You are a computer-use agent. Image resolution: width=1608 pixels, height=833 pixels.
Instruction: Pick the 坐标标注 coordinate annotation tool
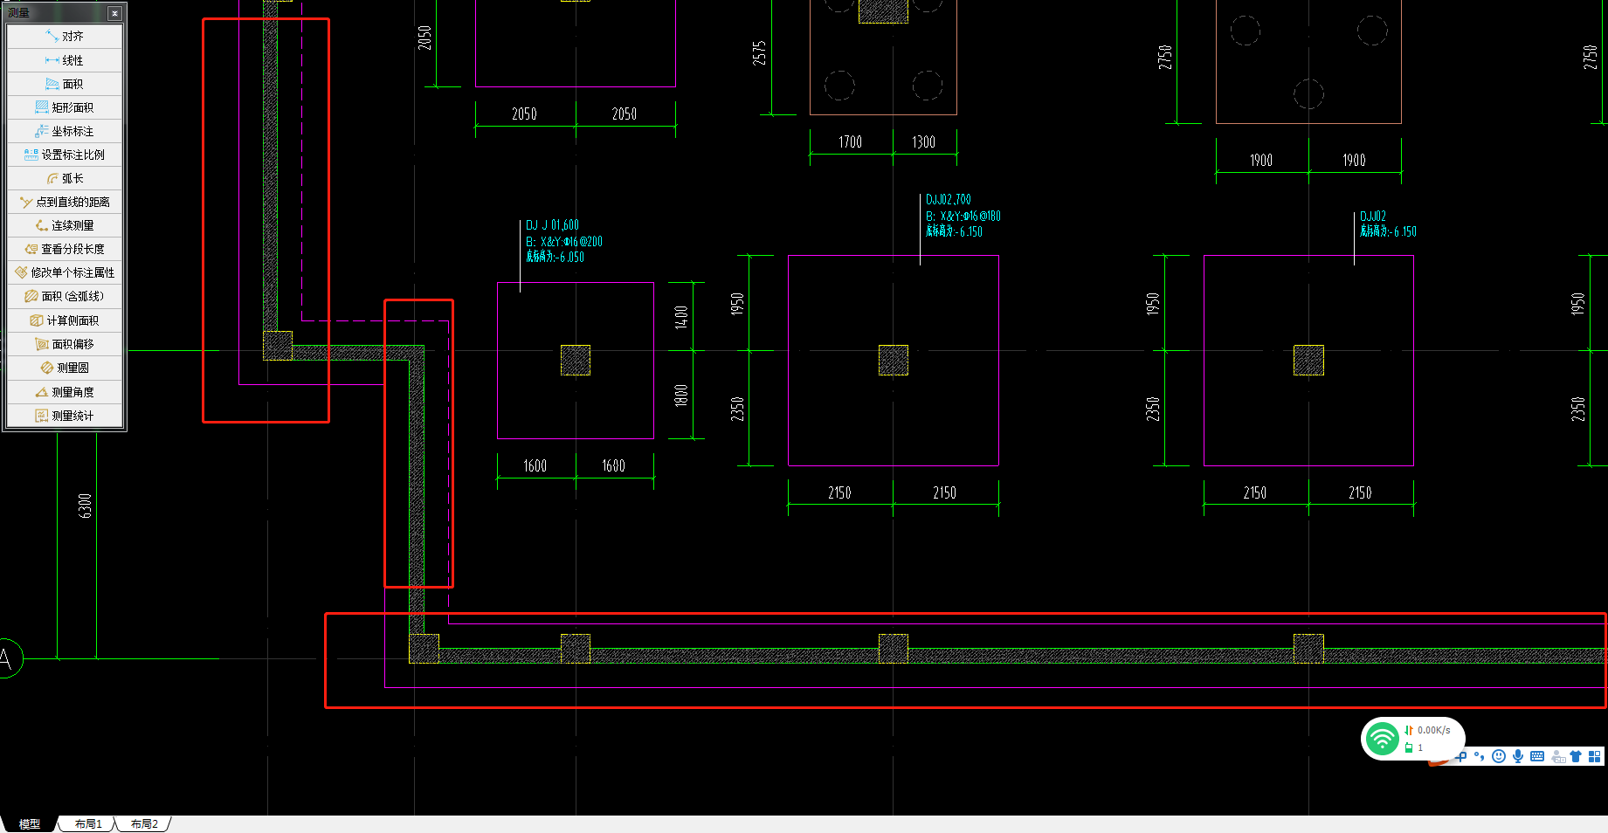click(65, 131)
